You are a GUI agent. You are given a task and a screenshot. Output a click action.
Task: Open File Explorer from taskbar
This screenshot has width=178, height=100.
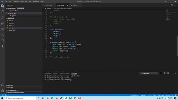[x=48, y=98]
